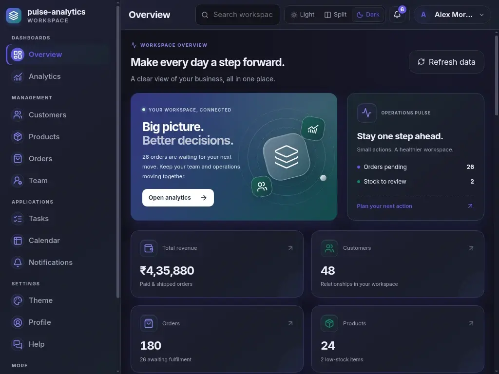Click the Alex Mor avatar letter A
Screen dimensions: 499x374
[423, 15]
